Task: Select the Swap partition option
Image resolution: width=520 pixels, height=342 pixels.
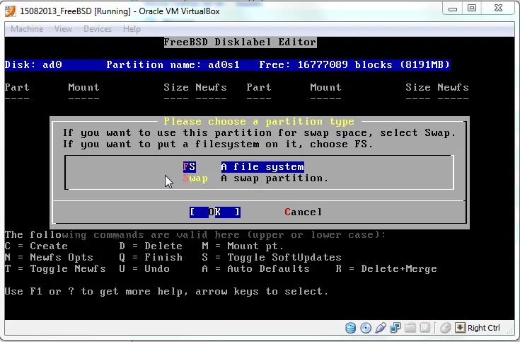Action: click(195, 178)
